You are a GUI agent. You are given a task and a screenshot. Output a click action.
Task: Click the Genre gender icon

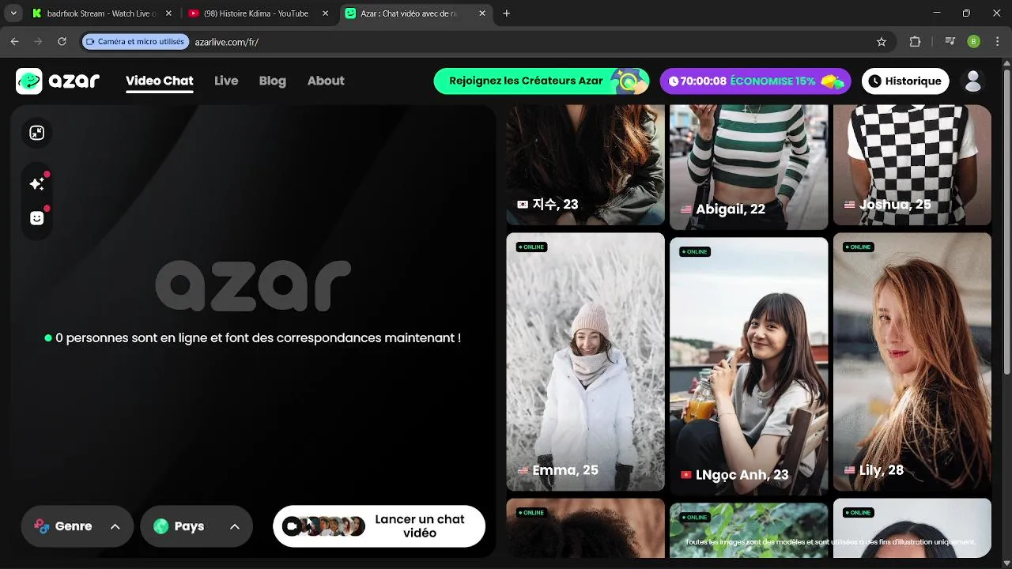pos(41,526)
